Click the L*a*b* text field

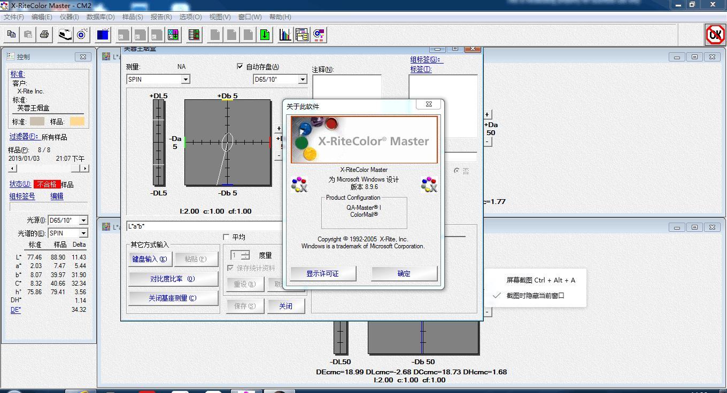tap(205, 226)
